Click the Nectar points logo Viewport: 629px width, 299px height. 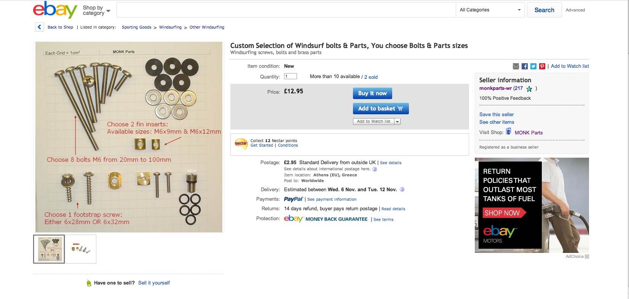pyautogui.click(x=241, y=144)
